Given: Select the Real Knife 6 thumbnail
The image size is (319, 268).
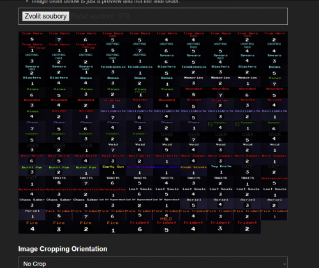Looking at the screenshot, I should coord(32,159).
